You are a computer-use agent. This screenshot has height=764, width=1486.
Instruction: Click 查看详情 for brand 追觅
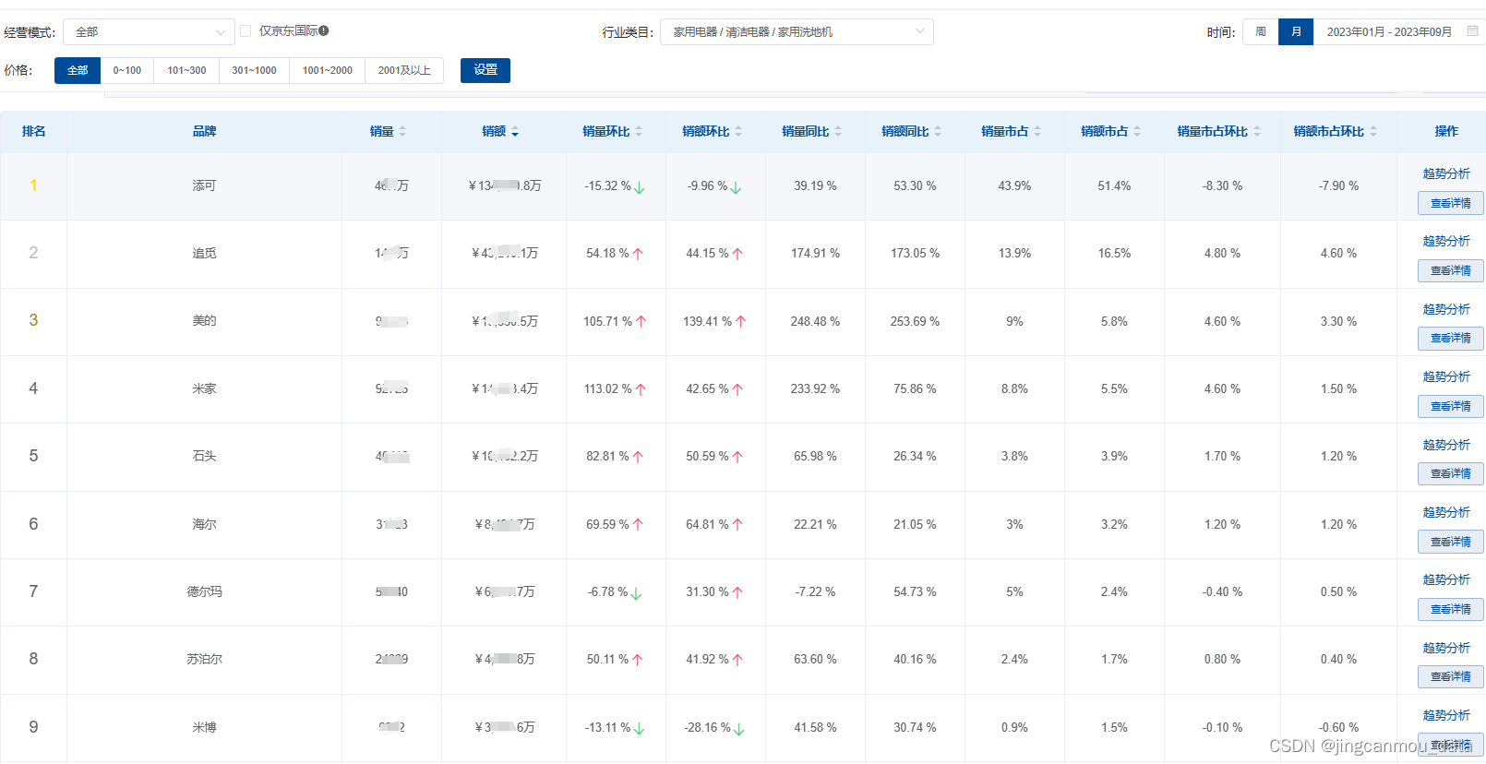pyautogui.click(x=1451, y=270)
